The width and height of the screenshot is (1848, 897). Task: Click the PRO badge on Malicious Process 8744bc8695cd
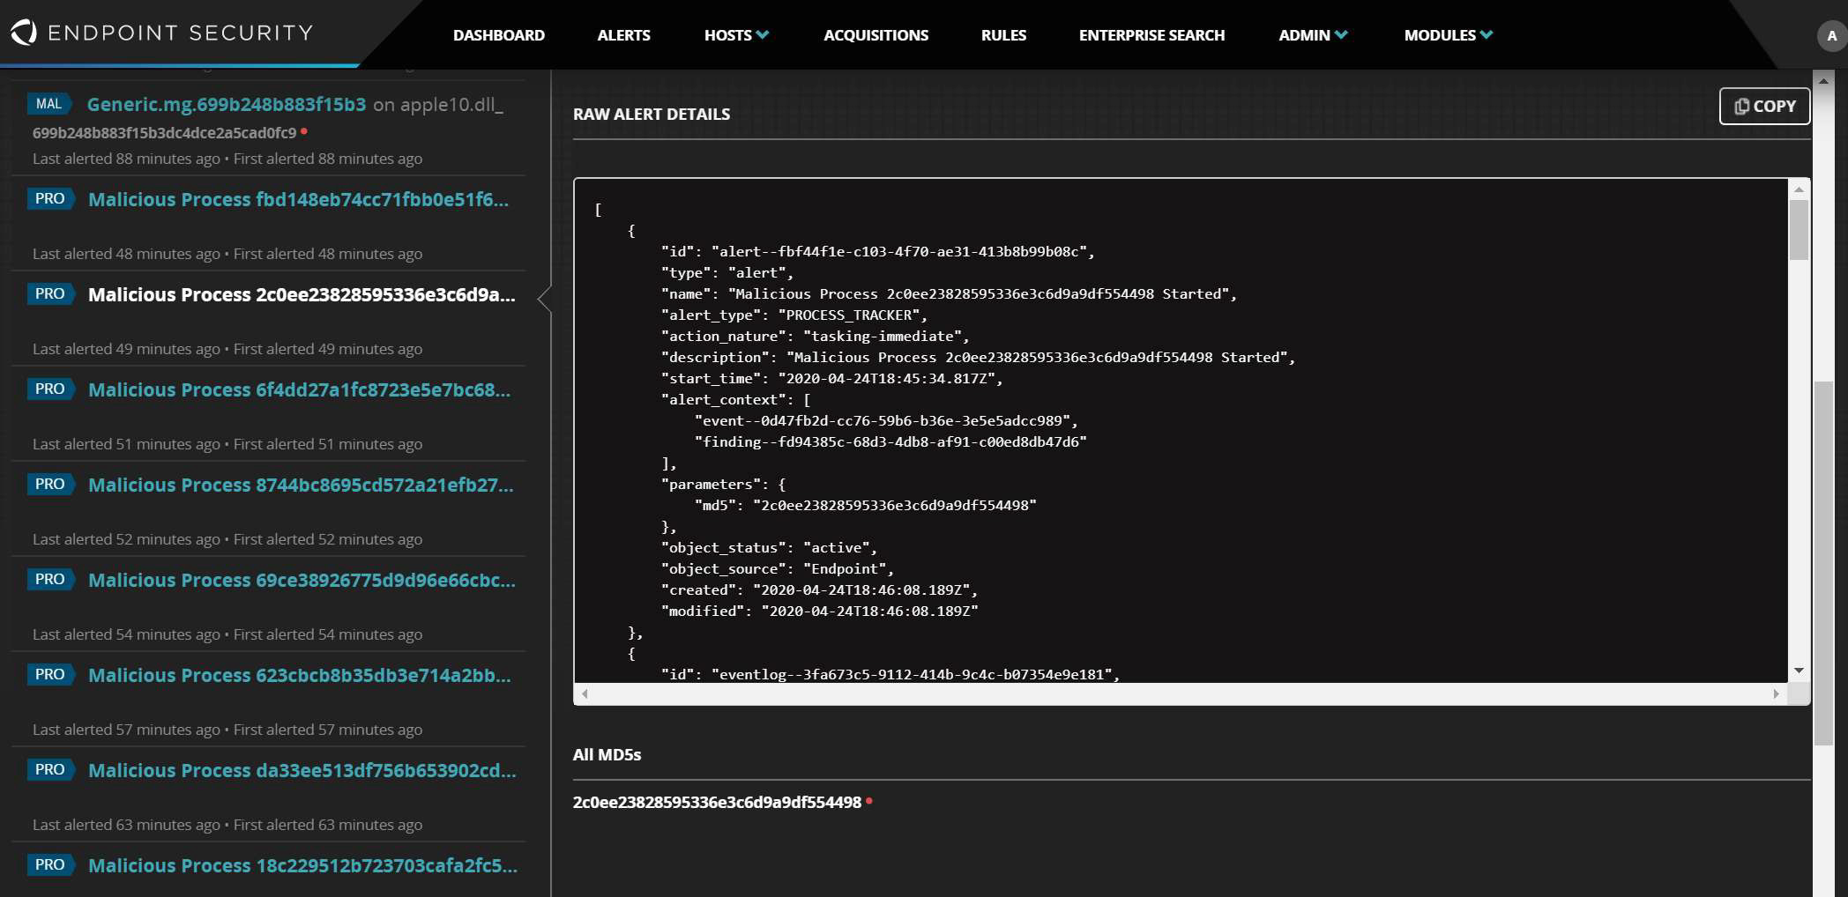pos(50,485)
